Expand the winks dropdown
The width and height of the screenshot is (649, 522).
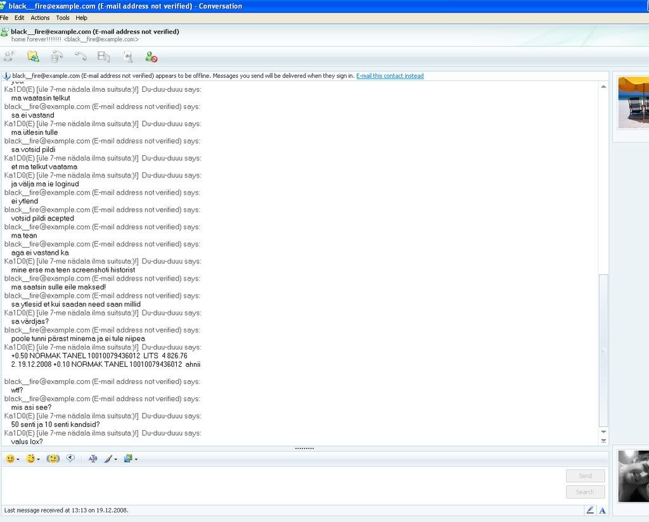point(38,459)
